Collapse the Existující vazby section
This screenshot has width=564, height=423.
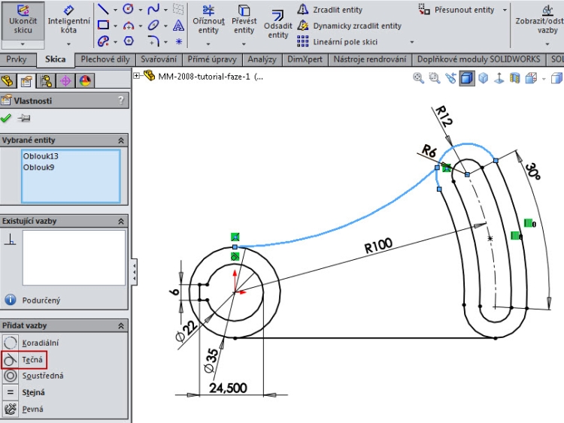pyautogui.click(x=121, y=222)
